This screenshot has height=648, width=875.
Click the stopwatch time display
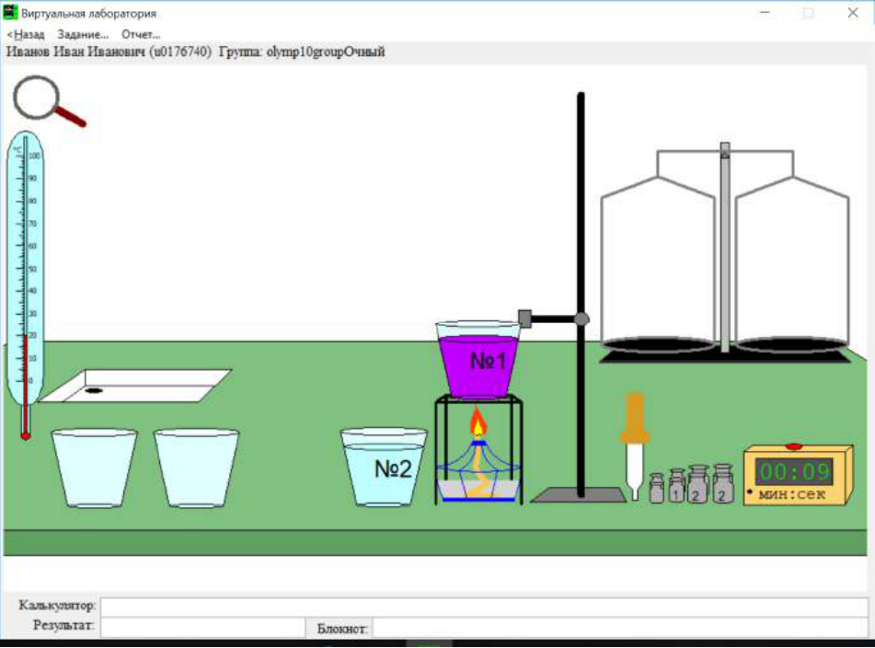coord(794,472)
